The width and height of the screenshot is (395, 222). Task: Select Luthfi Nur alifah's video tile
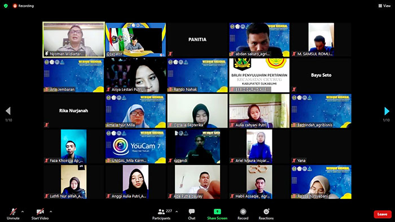click(x=73, y=182)
